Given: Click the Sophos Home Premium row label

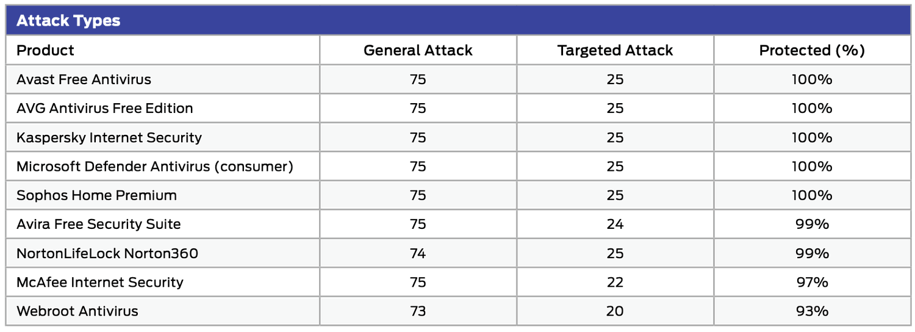Looking at the screenshot, I should (x=96, y=195).
